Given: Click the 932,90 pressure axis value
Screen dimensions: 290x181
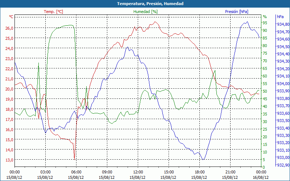Looking at the screenshot, I should click(283, 165).
